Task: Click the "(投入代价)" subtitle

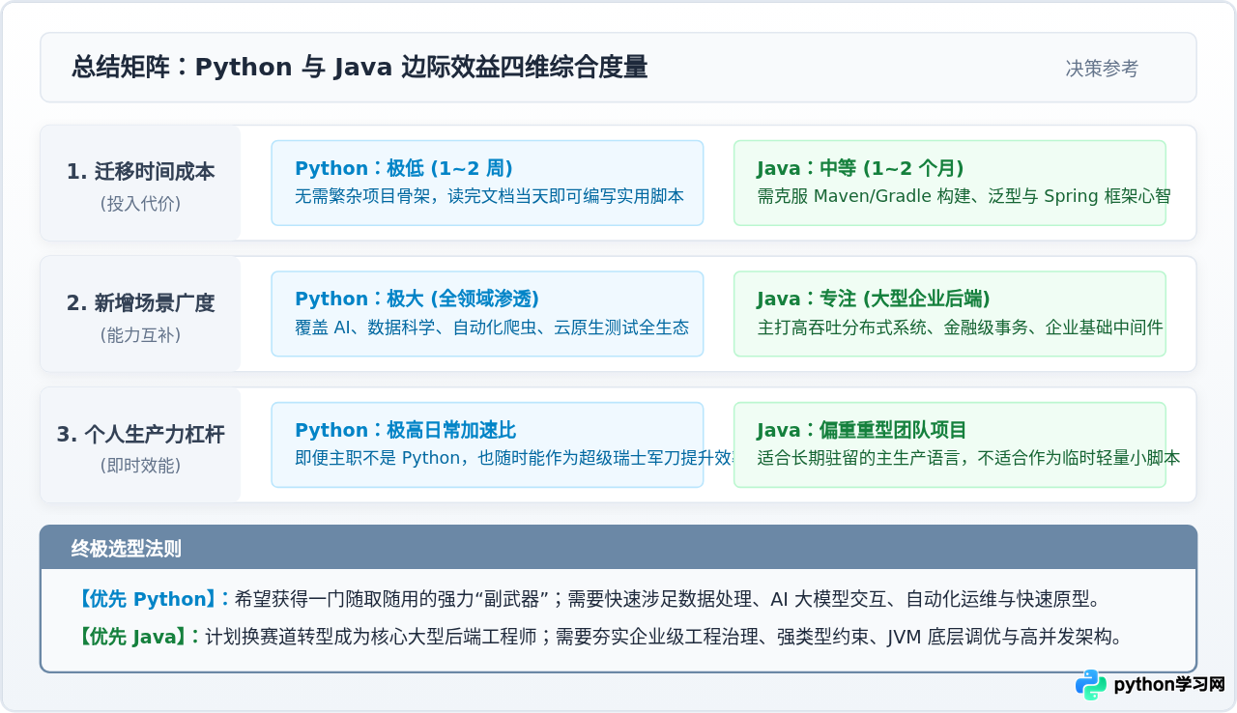Action: pos(141,204)
